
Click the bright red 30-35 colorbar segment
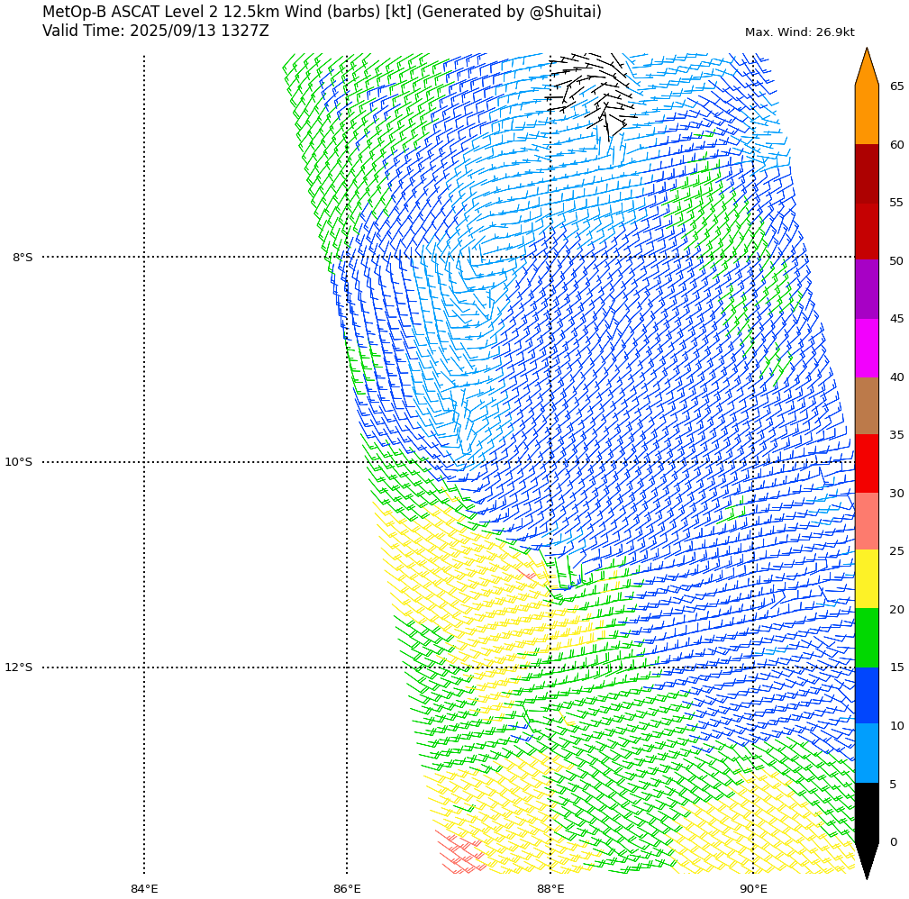click(867, 464)
